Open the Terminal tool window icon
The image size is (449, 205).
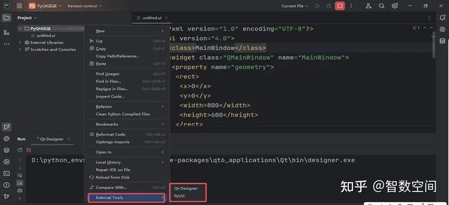tap(6, 173)
